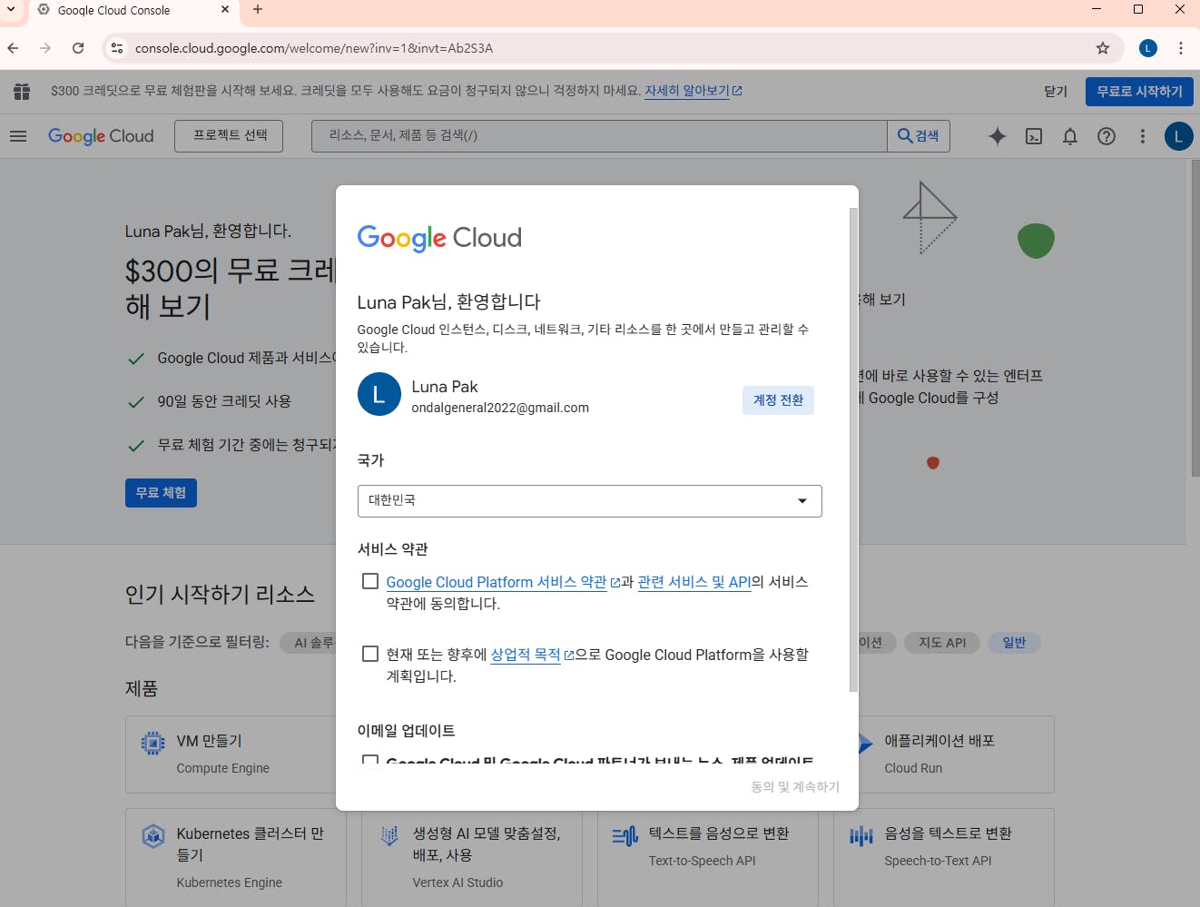The width and height of the screenshot is (1200, 907).
Task: Open notifications bell icon
Action: (1070, 136)
